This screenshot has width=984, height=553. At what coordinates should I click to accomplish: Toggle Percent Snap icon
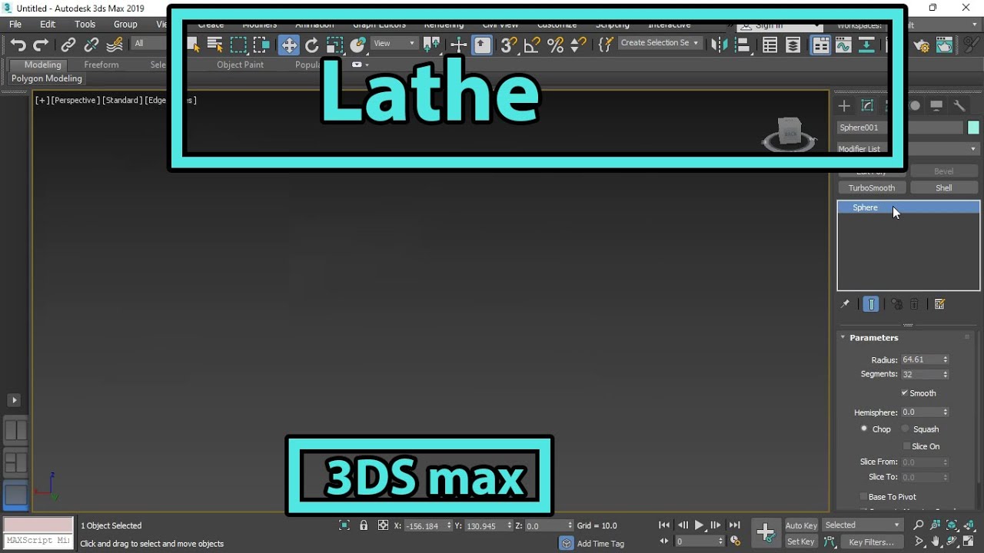pos(555,45)
